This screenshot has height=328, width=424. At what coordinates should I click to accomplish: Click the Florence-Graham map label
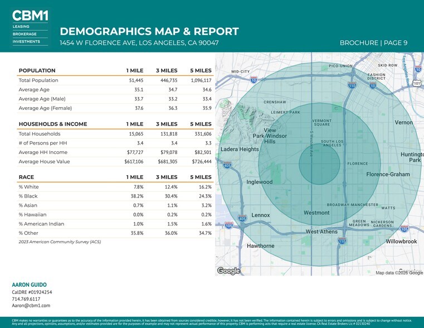[x=388, y=174]
